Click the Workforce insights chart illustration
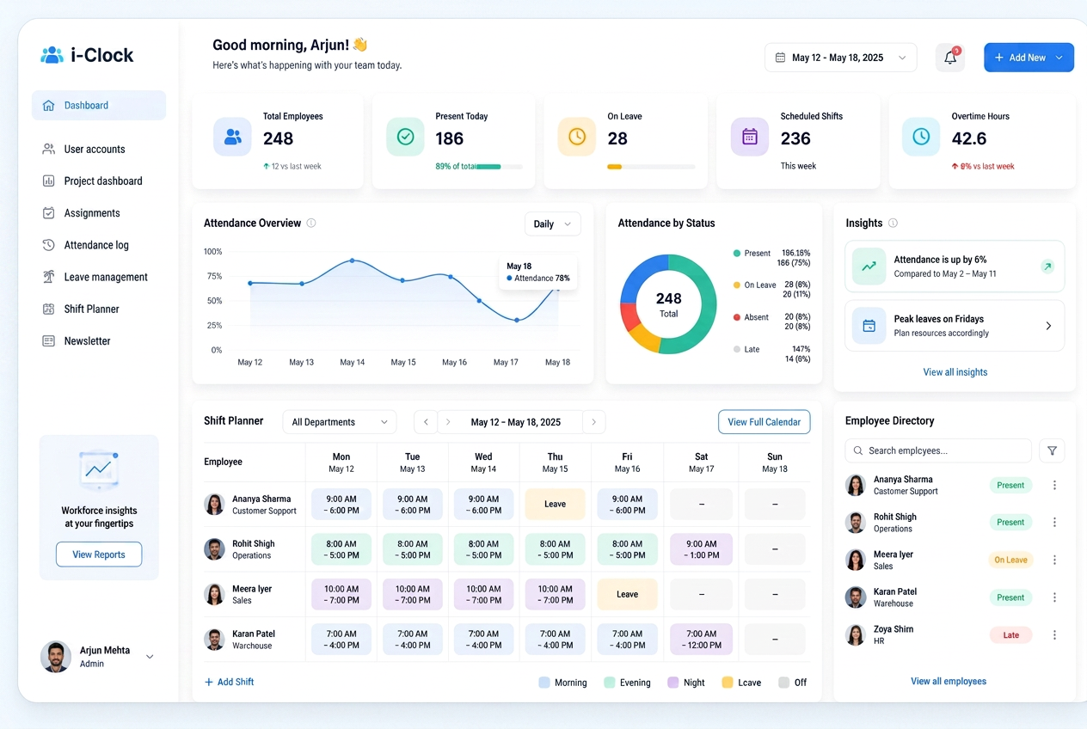1087x729 pixels. pyautogui.click(x=99, y=469)
